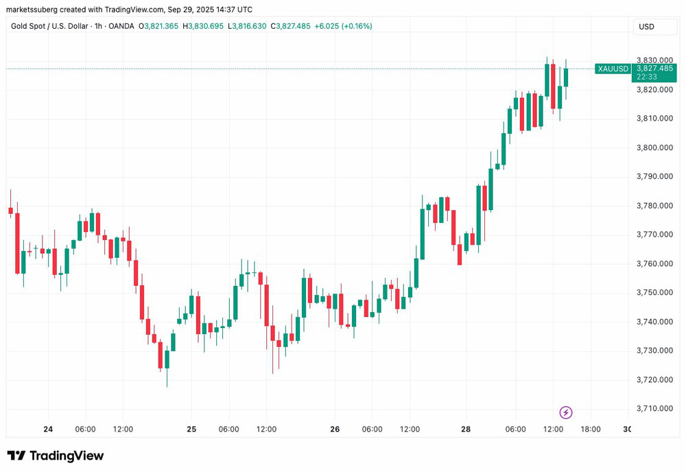The width and height of the screenshot is (686, 474).
Task: Select the 3,800.000 price axis label
Action: pos(654,147)
